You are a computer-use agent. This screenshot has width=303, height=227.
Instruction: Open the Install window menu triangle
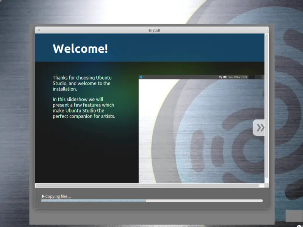[x=39, y=30]
